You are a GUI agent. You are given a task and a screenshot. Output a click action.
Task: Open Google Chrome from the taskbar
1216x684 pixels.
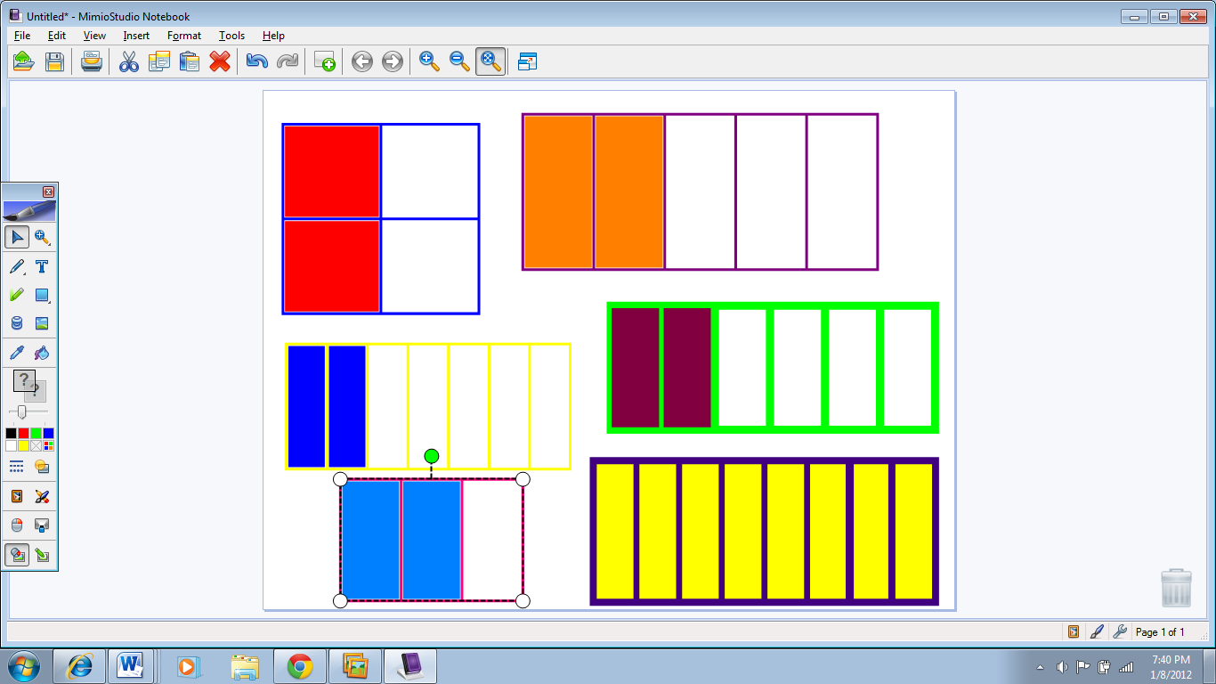tap(299, 666)
